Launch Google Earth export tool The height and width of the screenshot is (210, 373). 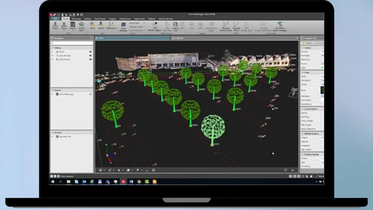(x=82, y=26)
